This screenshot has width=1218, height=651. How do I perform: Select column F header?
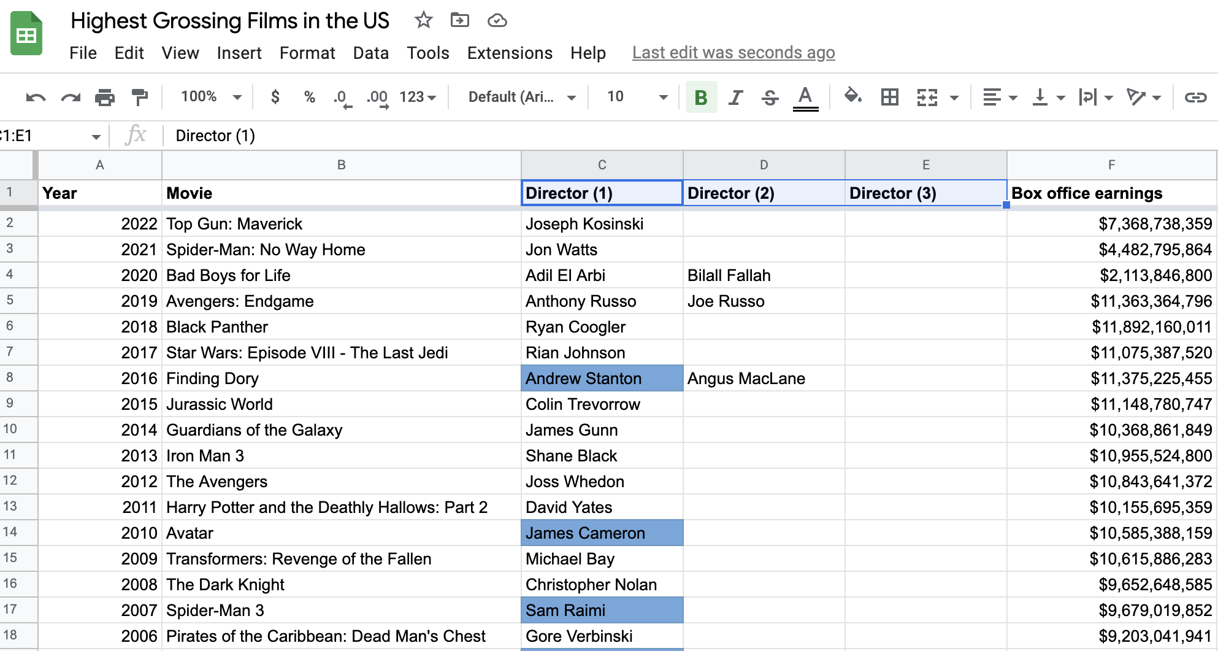pos(1111,164)
